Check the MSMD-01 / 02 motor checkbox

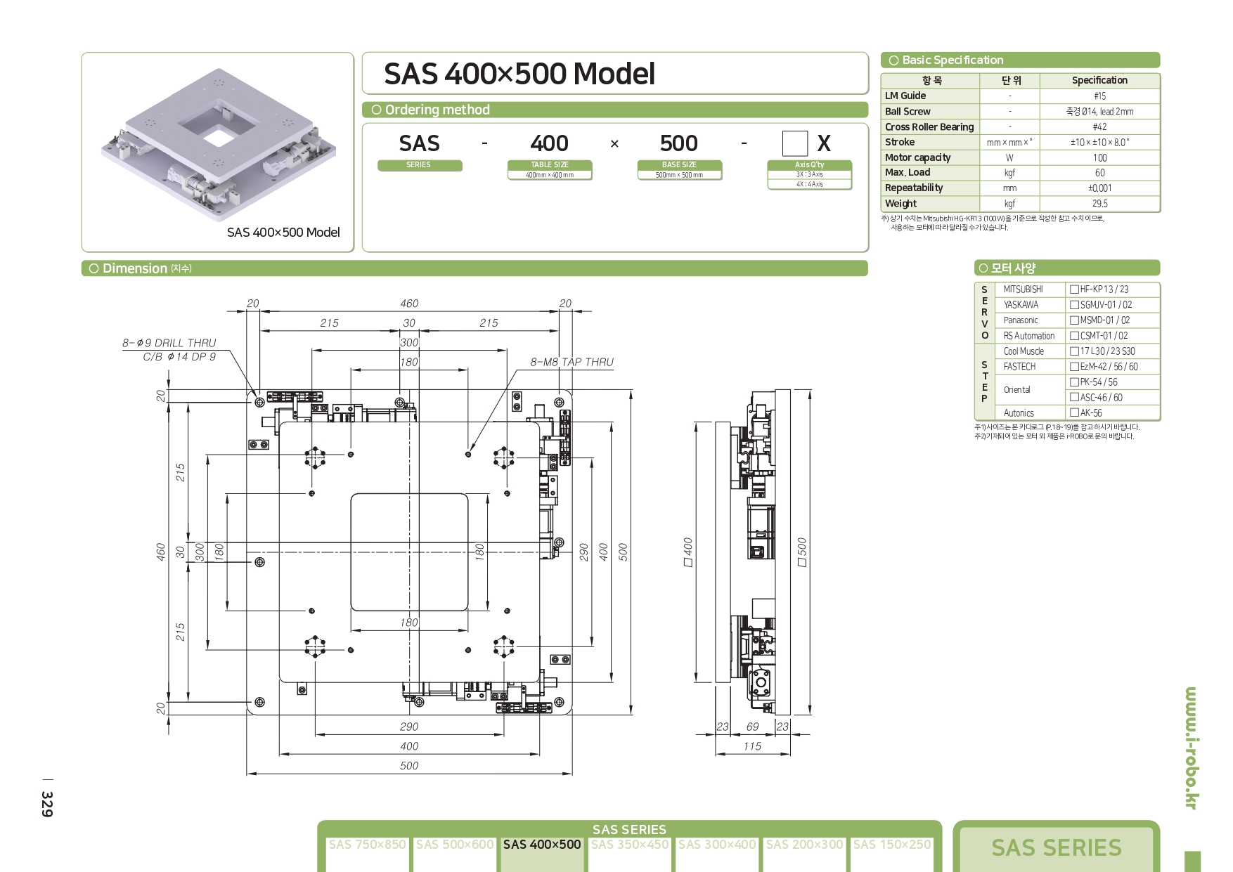pos(1074,320)
